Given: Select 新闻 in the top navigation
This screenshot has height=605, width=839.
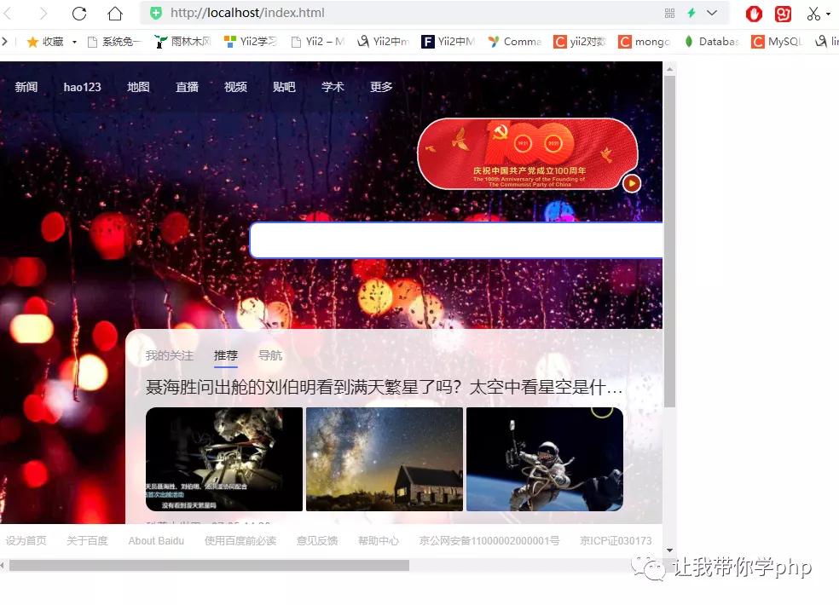Looking at the screenshot, I should [26, 86].
